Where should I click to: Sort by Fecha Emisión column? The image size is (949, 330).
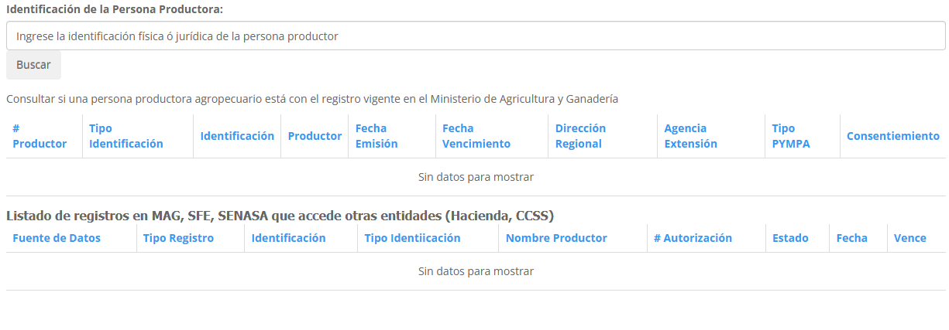tap(377, 136)
